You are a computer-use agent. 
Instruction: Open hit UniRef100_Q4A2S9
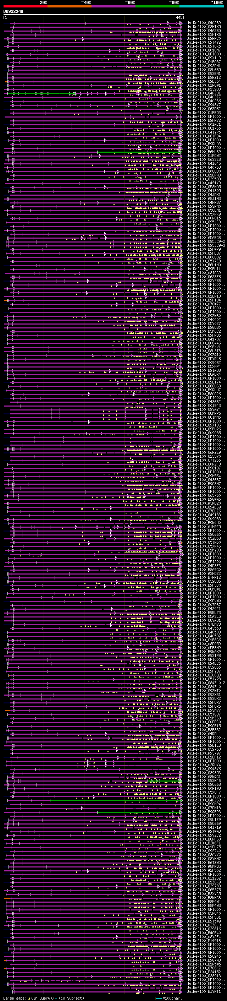204,23
